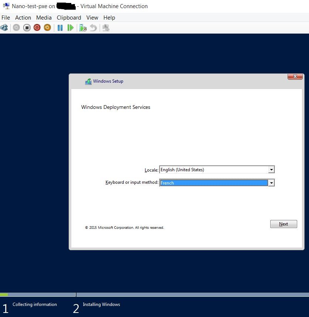Click the 2015 Microsoft Corporation copyright text
This screenshot has height=317, width=309.
pyautogui.click(x=124, y=228)
